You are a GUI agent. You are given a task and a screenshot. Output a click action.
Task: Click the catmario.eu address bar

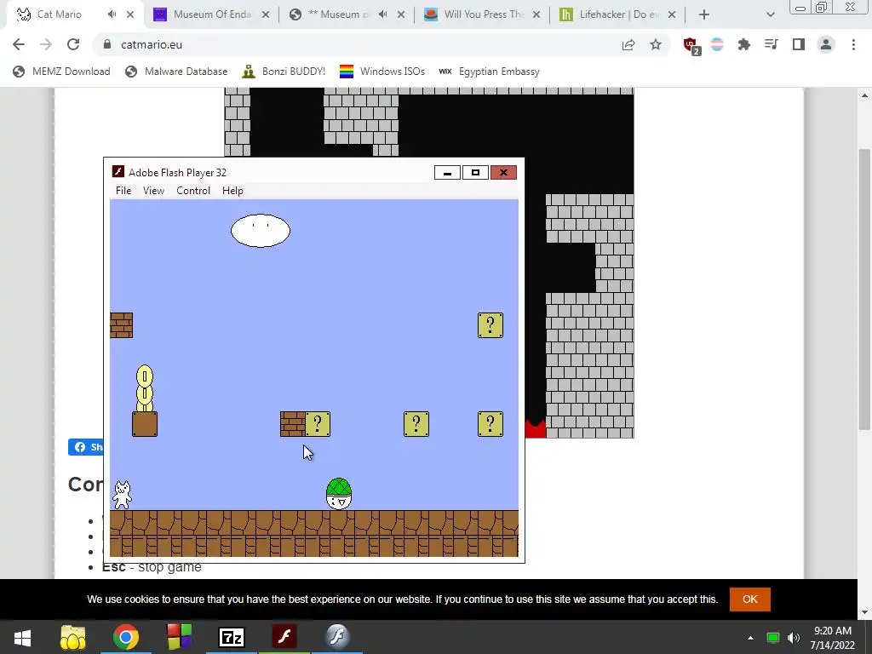coord(356,44)
